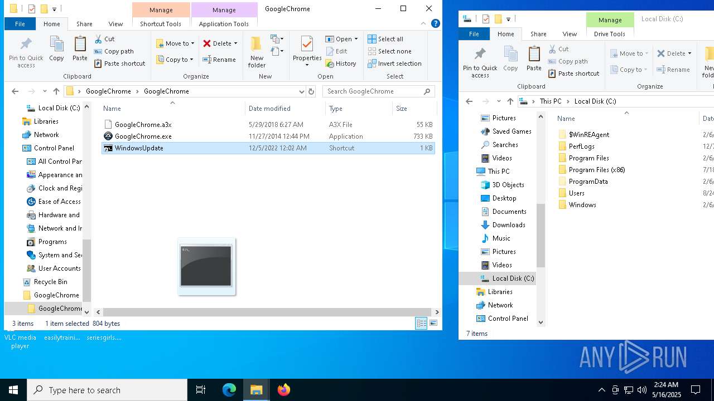Click Pin to Quick access in Local Disk window
The height and width of the screenshot is (401, 714).
(480, 62)
